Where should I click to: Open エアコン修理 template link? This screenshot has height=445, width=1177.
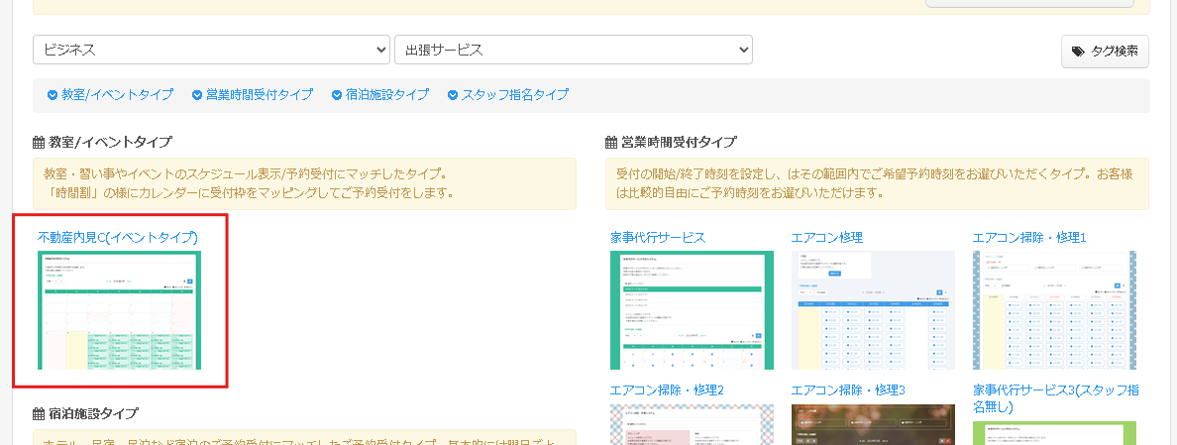827,237
